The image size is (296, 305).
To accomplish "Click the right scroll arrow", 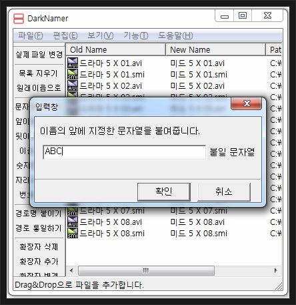I will 275,270.
